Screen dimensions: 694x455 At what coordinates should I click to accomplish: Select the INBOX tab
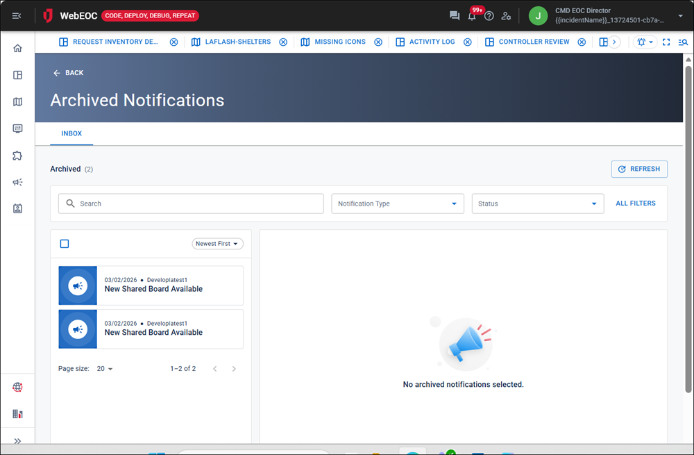tap(71, 133)
